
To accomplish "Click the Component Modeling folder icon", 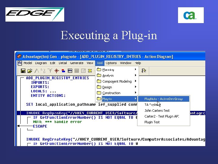I will (x=99, y=81).
